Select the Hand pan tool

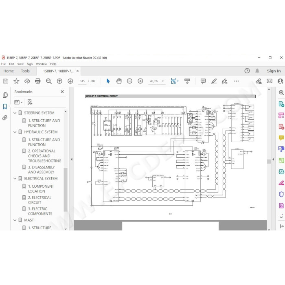tap(119, 81)
